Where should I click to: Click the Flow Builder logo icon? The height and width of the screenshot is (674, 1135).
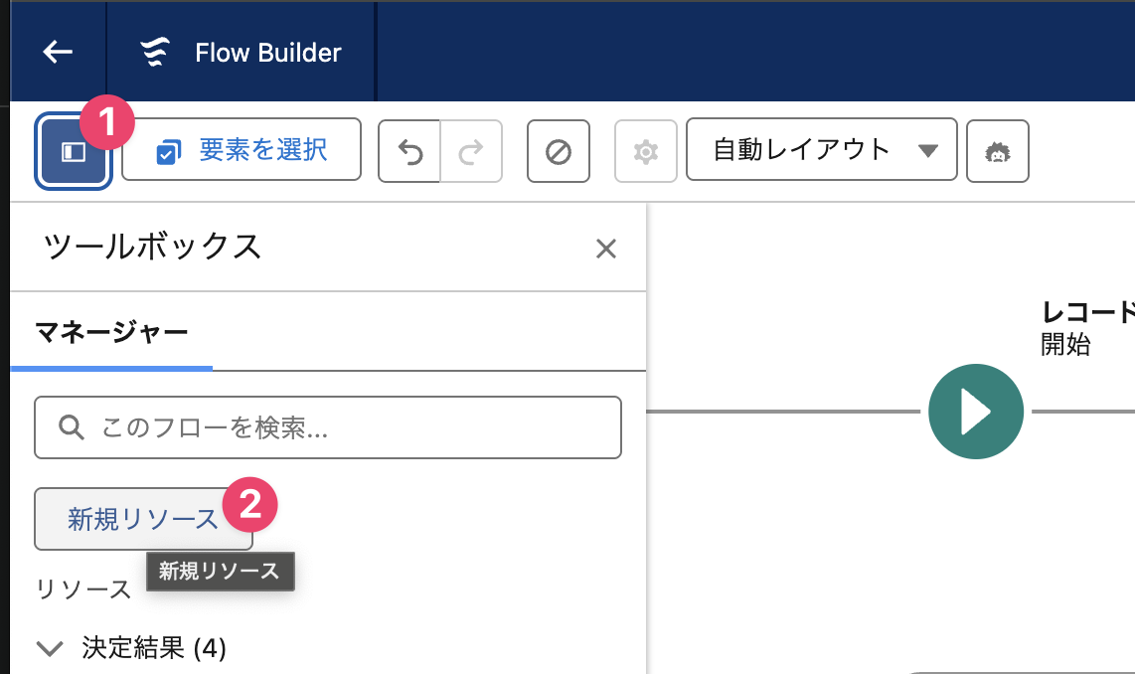click(x=155, y=52)
